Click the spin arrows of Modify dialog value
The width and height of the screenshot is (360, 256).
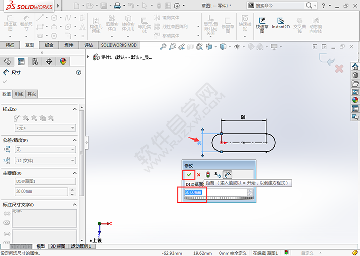click(250, 193)
